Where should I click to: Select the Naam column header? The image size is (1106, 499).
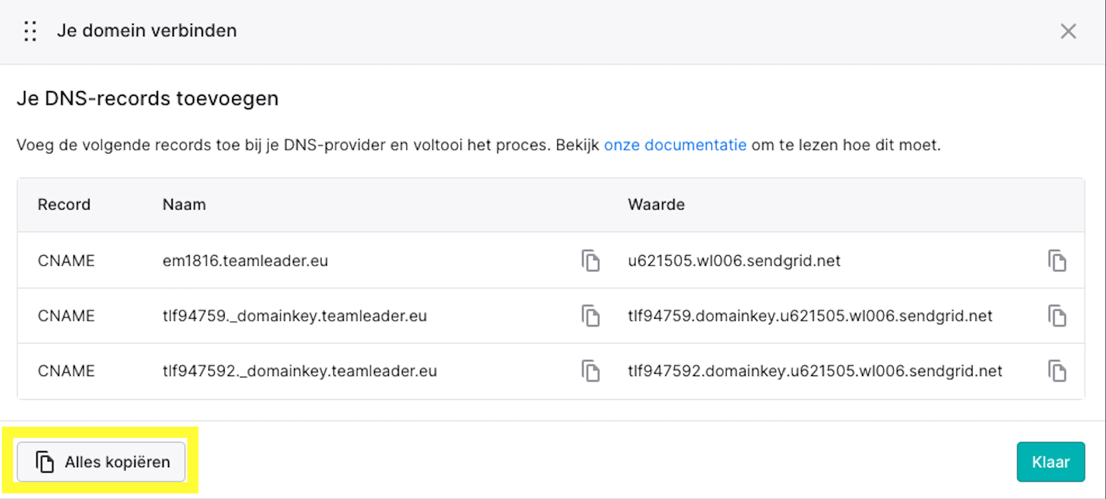coord(184,205)
